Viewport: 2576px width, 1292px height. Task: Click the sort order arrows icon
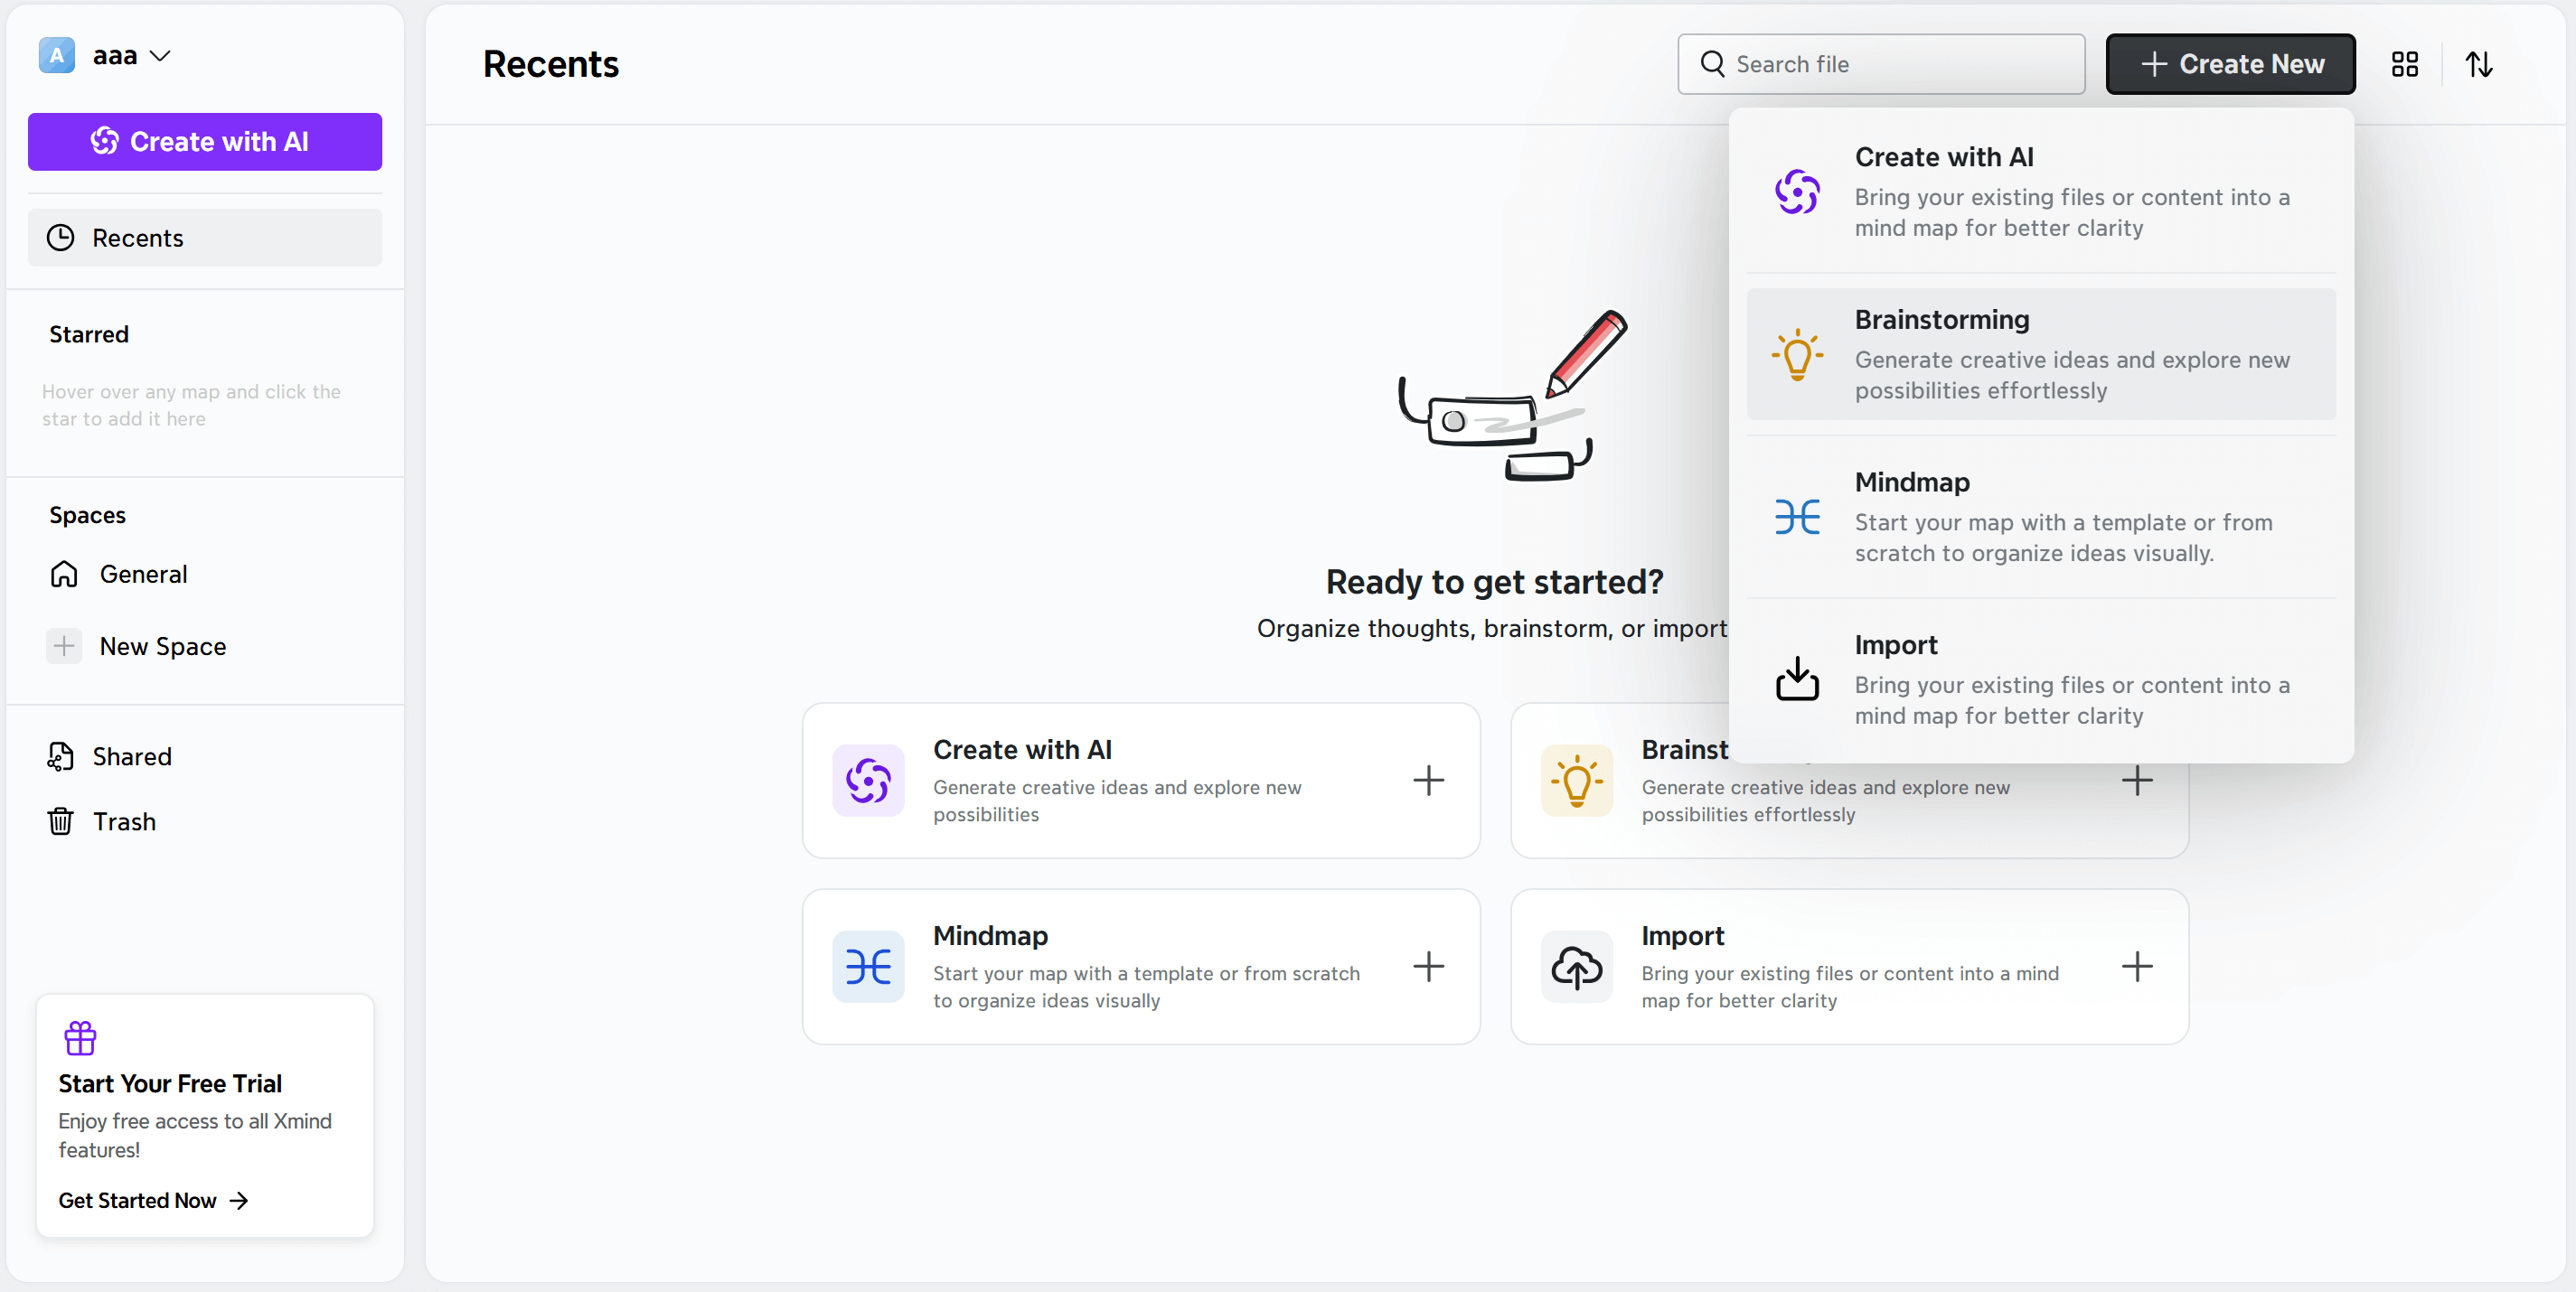pyautogui.click(x=2479, y=64)
